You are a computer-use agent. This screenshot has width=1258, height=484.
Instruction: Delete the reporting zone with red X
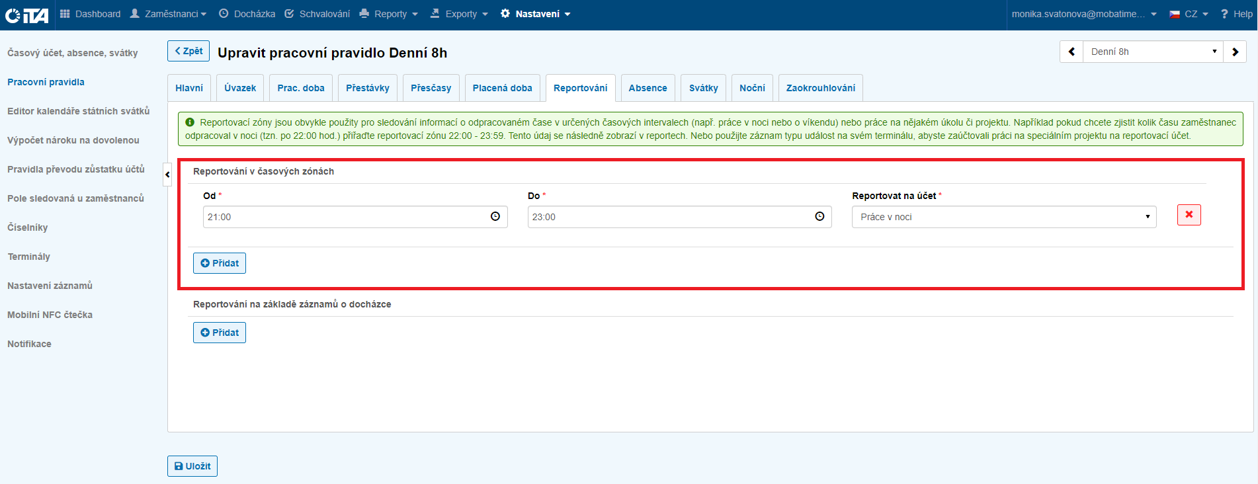(1189, 215)
